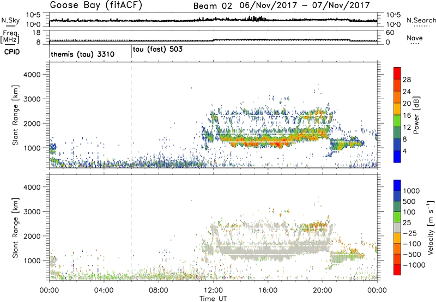Click the '1000' tick on velocity panel axis
Screen dimensions: 436x302
tap(32, 260)
